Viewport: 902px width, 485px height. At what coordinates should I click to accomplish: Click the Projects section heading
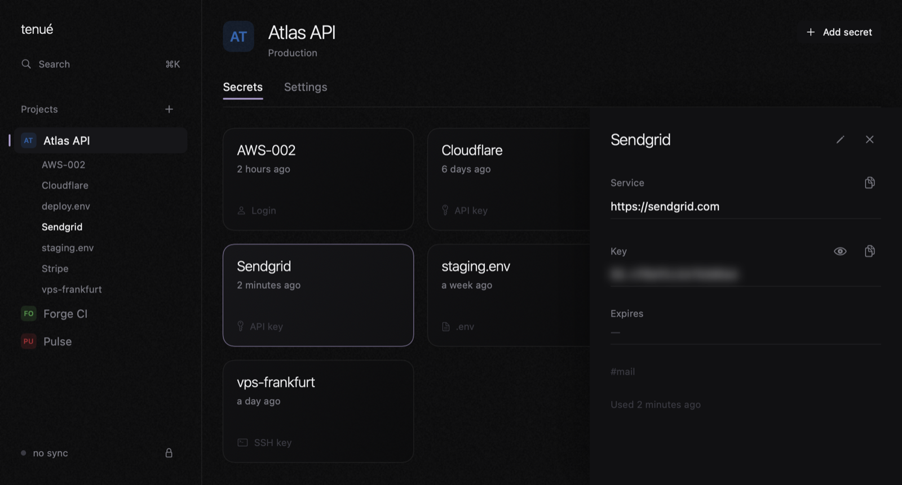39,109
